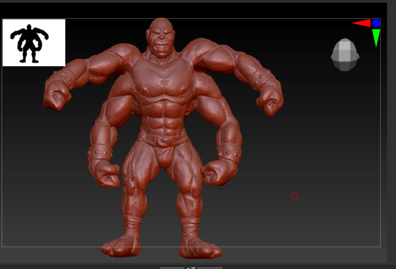
Task: Click the hatched divider handle right of arrows
Action: (x=210, y=268)
